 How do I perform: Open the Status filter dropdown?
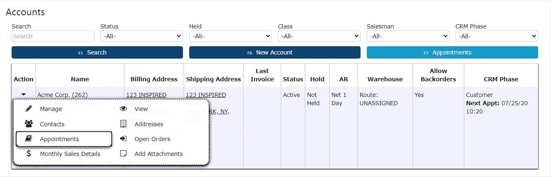[142, 36]
